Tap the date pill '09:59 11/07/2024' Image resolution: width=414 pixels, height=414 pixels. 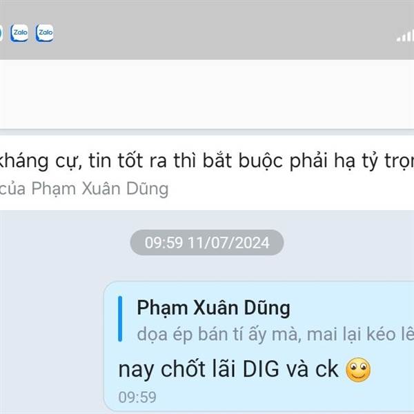207,242
